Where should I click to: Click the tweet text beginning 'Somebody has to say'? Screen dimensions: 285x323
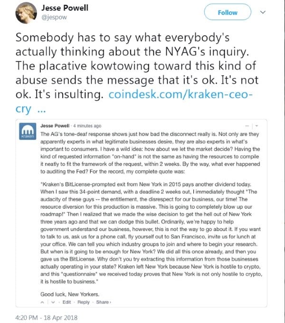pyautogui.click(x=137, y=66)
